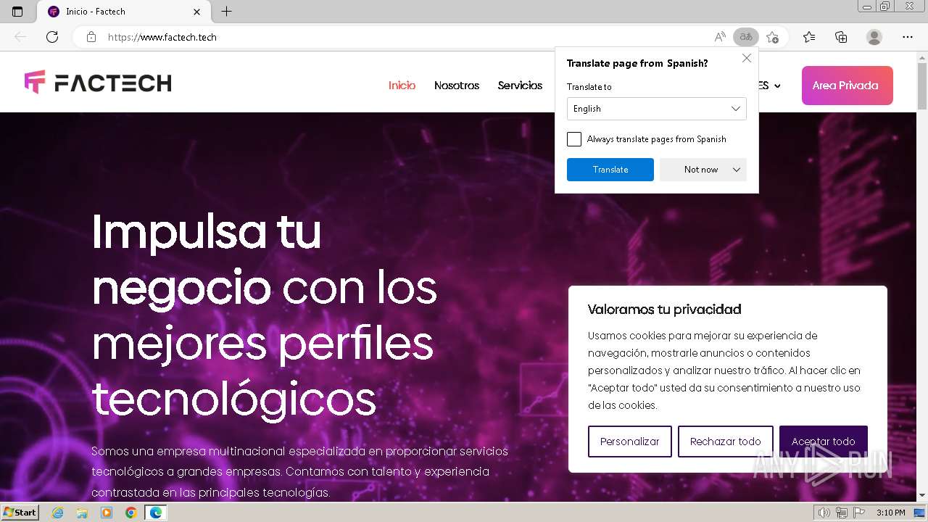
Task: Launch Internet Explorer from the taskbar
Action: tap(57, 513)
